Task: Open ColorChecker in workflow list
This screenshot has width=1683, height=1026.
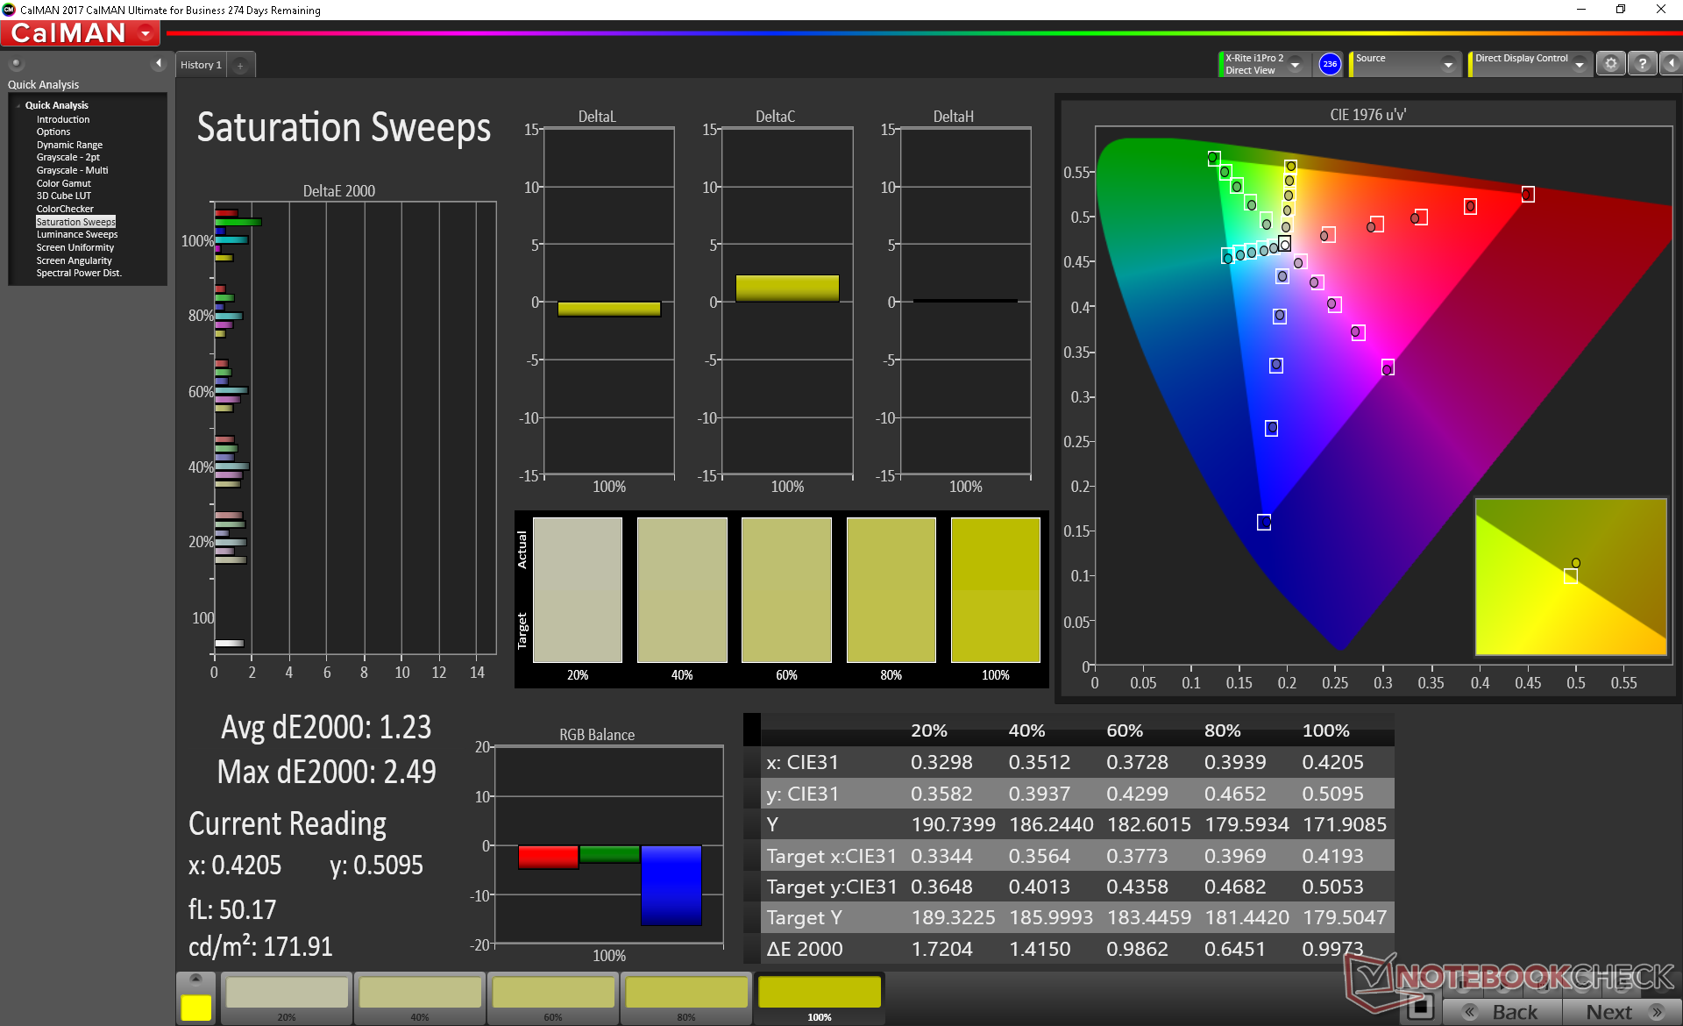Action: (x=65, y=209)
